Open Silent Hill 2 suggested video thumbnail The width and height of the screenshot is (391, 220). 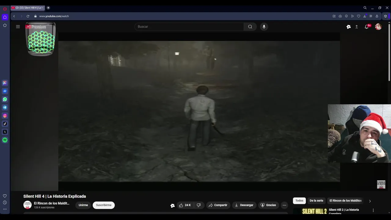[x=310, y=211]
